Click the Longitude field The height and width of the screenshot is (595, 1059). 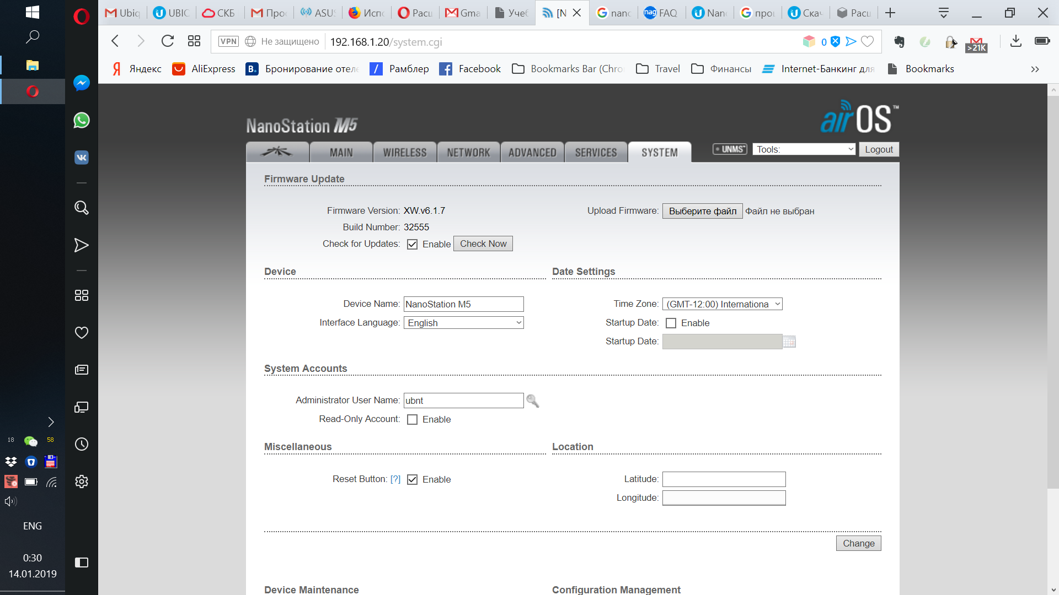coord(724,498)
